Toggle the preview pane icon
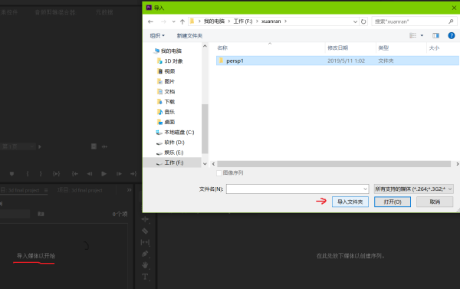The image size is (460, 289). pos(435,35)
